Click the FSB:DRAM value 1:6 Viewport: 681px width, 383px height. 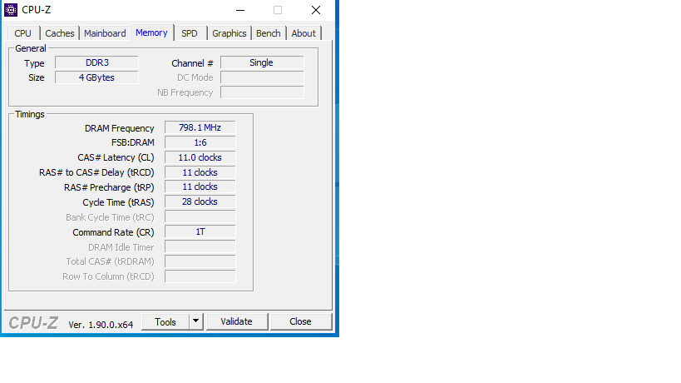200,142
